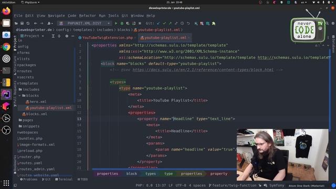Viewport: 336px width, 189px height.
Task: Click the docs.sulu.io block.html link
Action: point(203,70)
